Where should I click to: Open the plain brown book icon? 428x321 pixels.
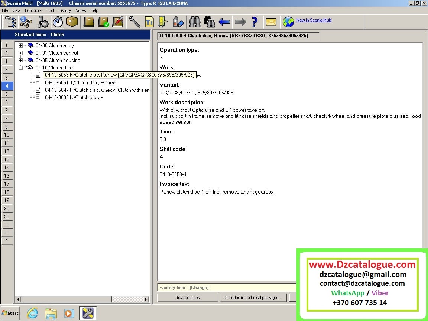[89, 22]
